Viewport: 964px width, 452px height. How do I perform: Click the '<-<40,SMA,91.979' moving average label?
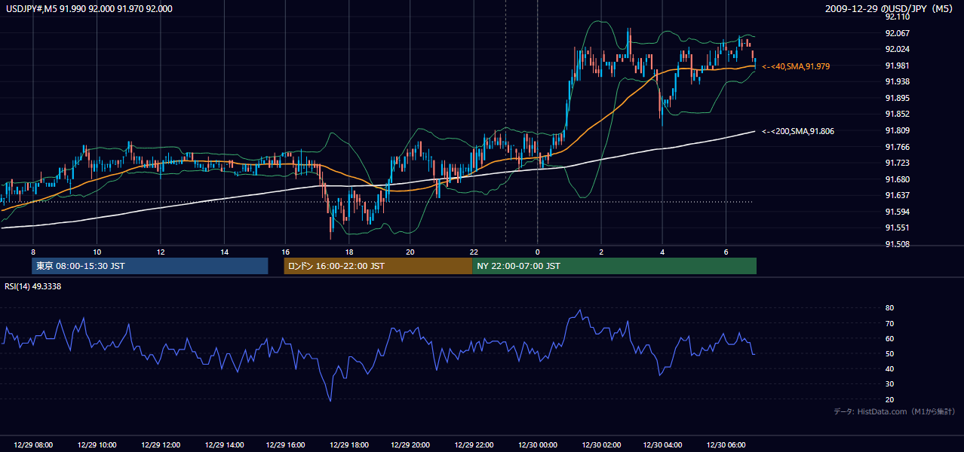796,66
